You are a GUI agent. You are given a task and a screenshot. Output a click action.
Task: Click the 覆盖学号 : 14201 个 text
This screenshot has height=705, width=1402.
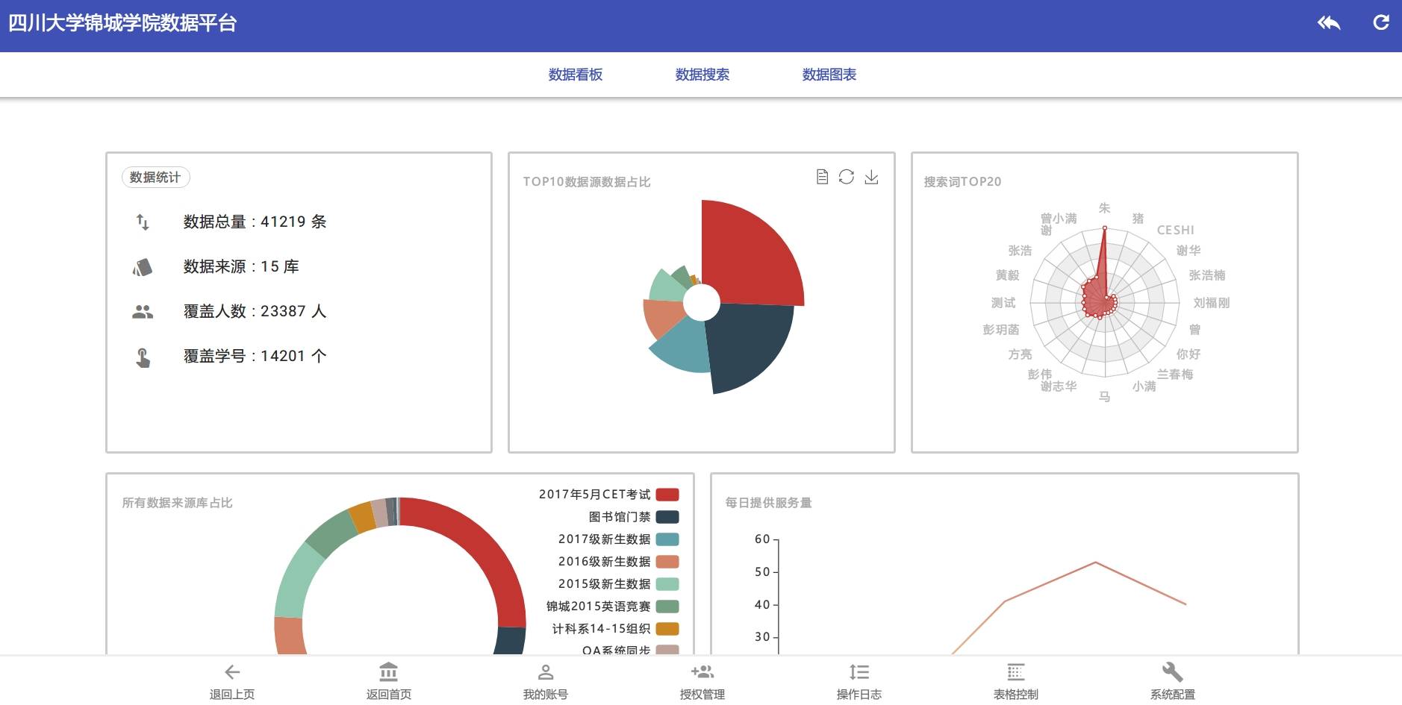coord(255,356)
